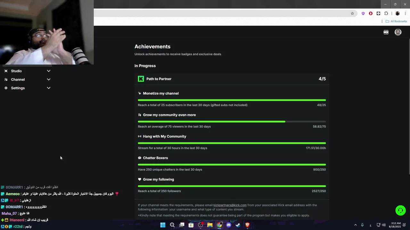
Task: Show hidden system tray icons
Action: pyautogui.click(x=355, y=225)
